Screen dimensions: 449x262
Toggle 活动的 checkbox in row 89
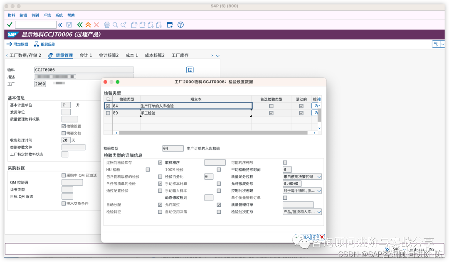point(301,113)
